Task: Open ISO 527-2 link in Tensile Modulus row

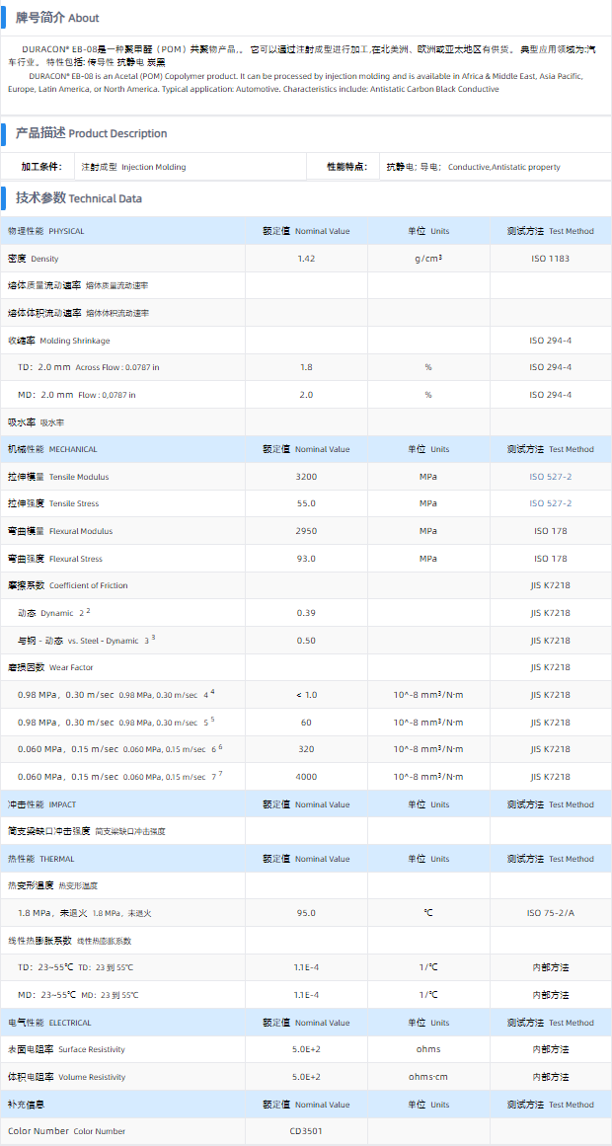Action: click(x=550, y=477)
